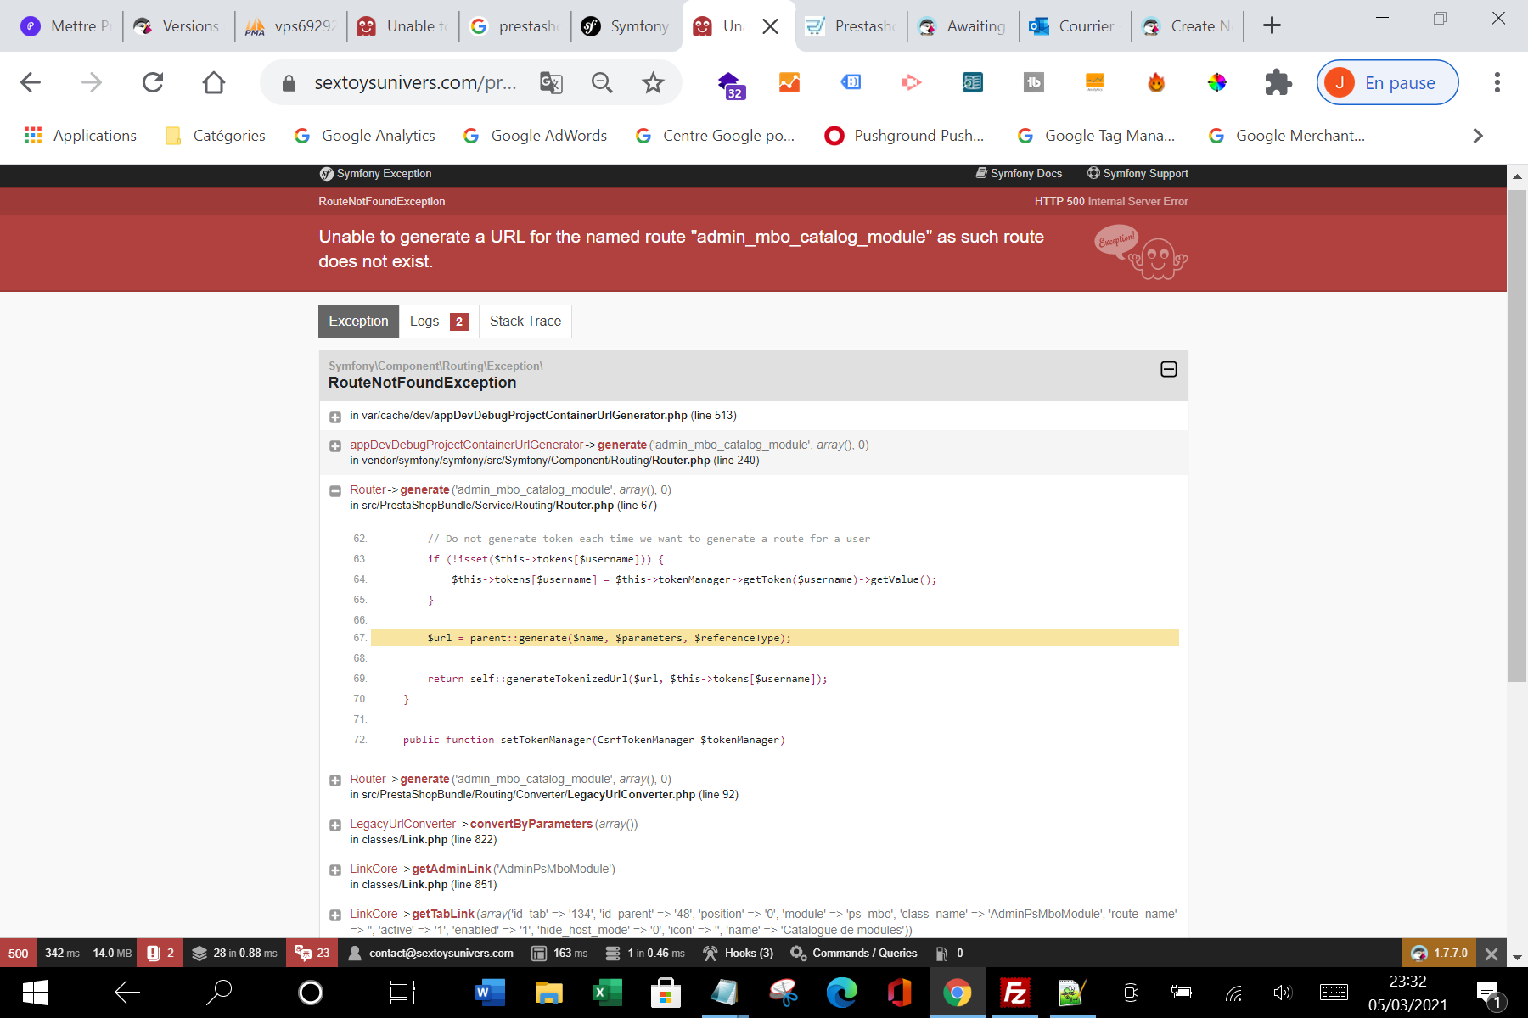1528x1018 pixels.
Task: Click the taskbar search magnifier icon
Action: (x=219, y=993)
